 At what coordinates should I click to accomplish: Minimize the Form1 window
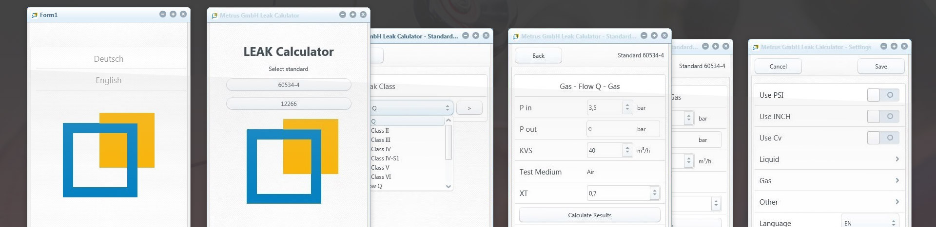163,15
